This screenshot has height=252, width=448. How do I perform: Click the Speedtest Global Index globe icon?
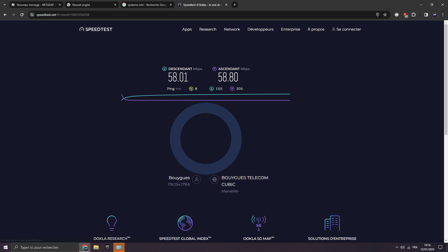185,223
